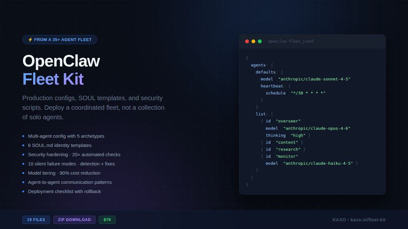This screenshot has height=229, width=408.
Task: Click 'Multi-agent config with 5 archetypes' item
Action: click(x=66, y=136)
